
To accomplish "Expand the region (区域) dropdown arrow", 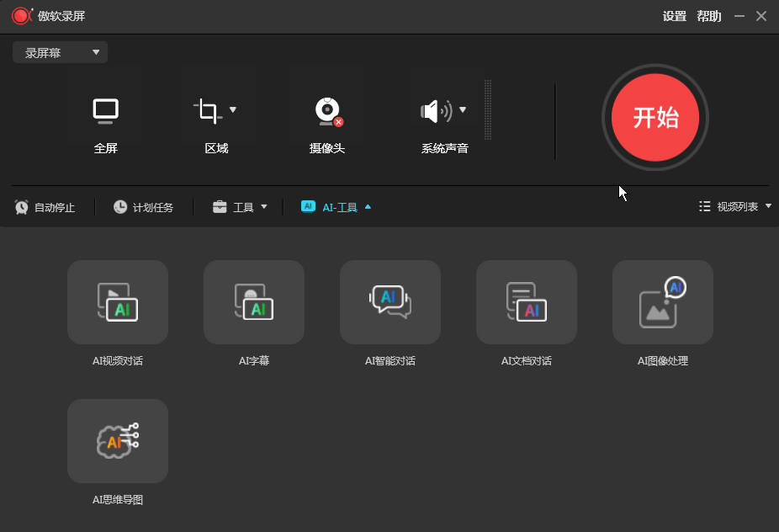I will tap(233, 109).
